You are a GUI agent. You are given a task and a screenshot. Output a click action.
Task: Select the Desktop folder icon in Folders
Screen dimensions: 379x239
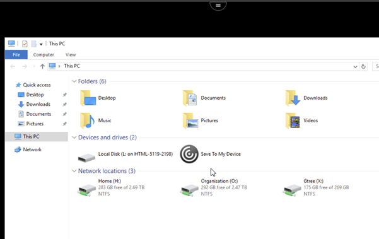pos(88,98)
